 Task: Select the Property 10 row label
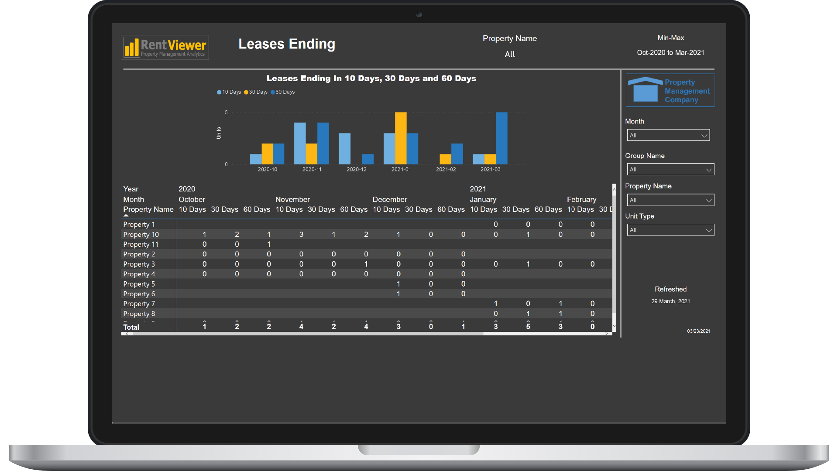point(141,235)
